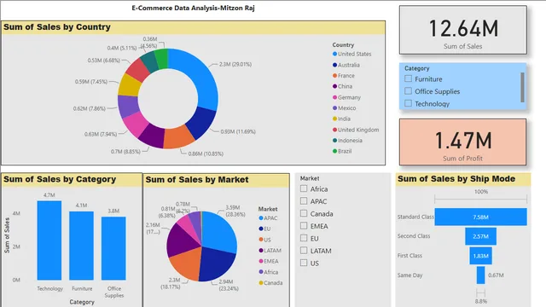Select Australia legend marker in Country chart
The image size is (546, 307).
coord(334,65)
